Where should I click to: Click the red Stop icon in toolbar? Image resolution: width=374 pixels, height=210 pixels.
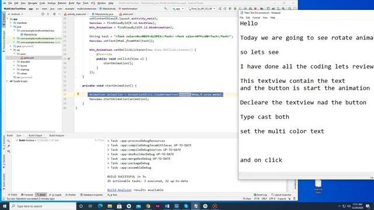point(255,9)
